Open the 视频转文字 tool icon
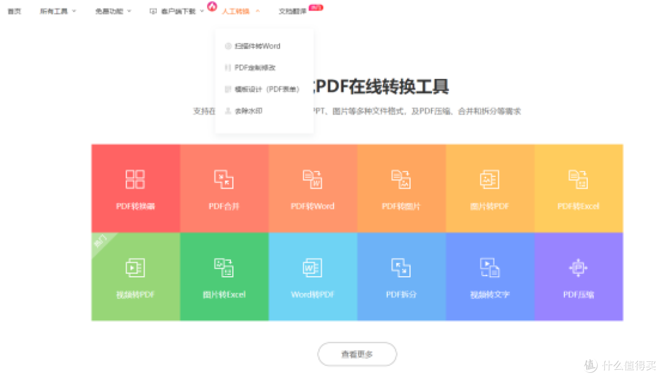662x379 pixels. tap(490, 268)
